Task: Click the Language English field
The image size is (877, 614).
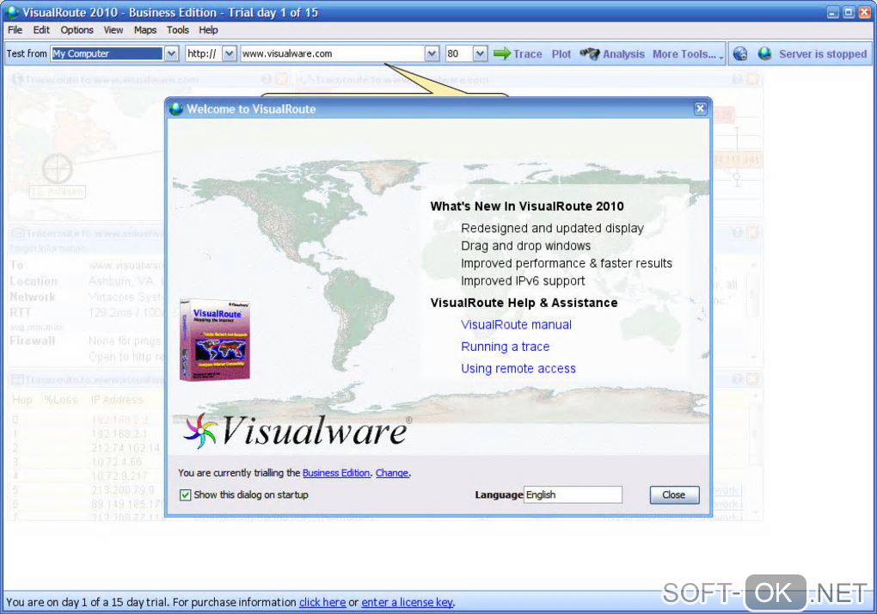Action: tap(573, 494)
